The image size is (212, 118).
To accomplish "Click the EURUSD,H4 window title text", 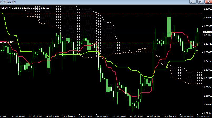I will 8,2.
